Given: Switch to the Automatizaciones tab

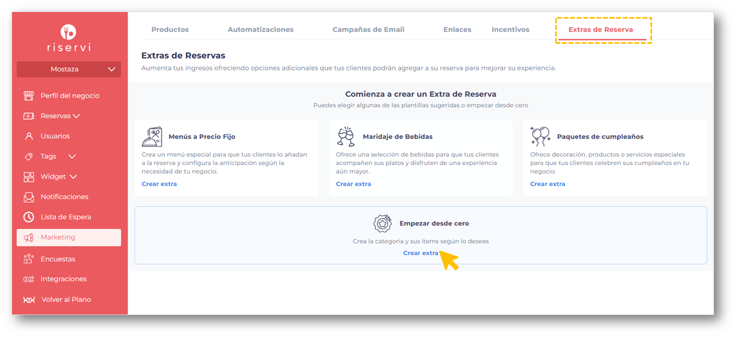Looking at the screenshot, I should [x=261, y=30].
